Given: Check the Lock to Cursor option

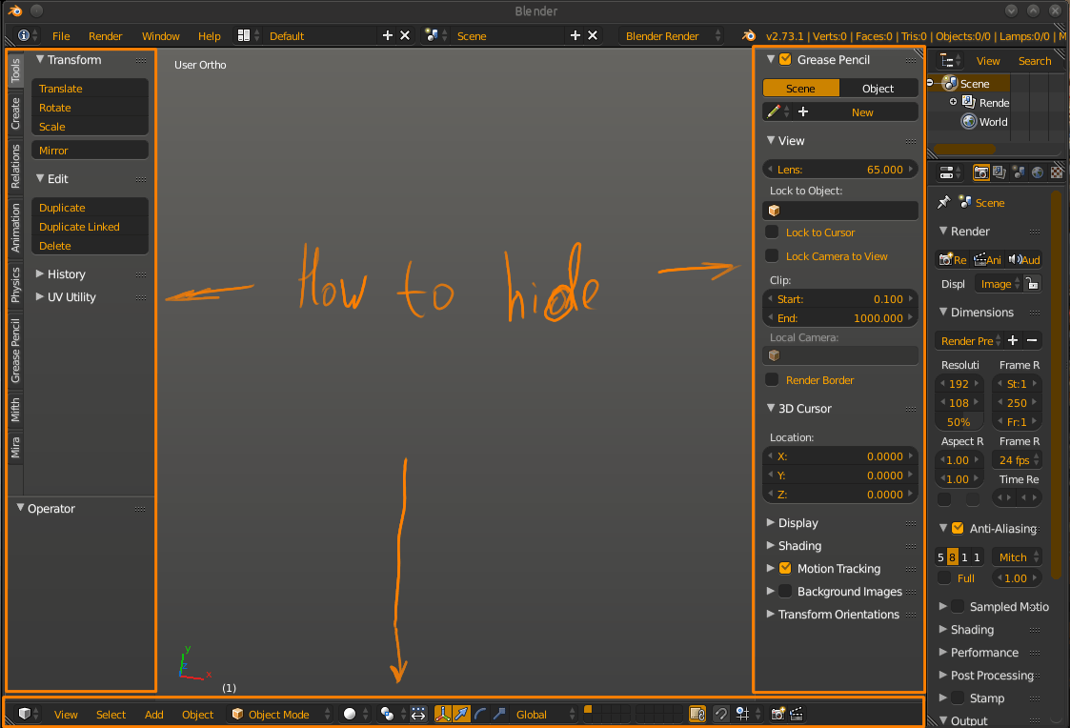Looking at the screenshot, I should tap(772, 232).
